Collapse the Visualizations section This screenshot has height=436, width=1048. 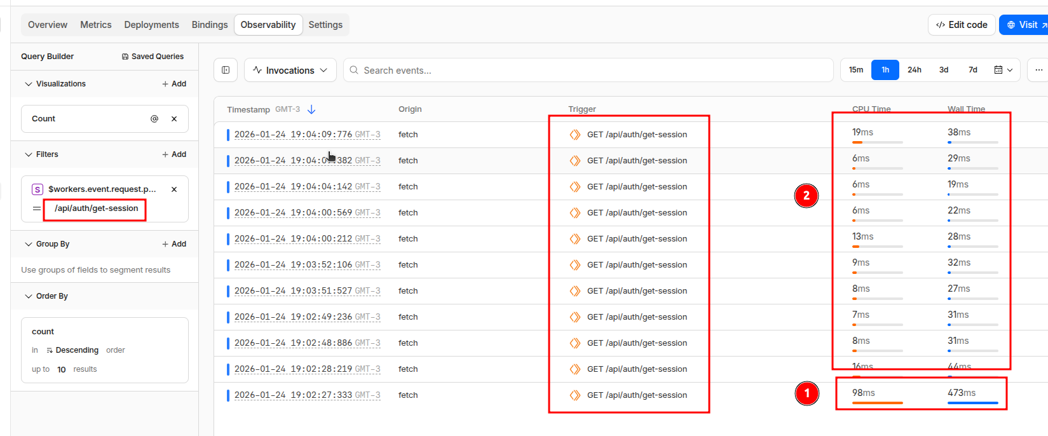(29, 84)
